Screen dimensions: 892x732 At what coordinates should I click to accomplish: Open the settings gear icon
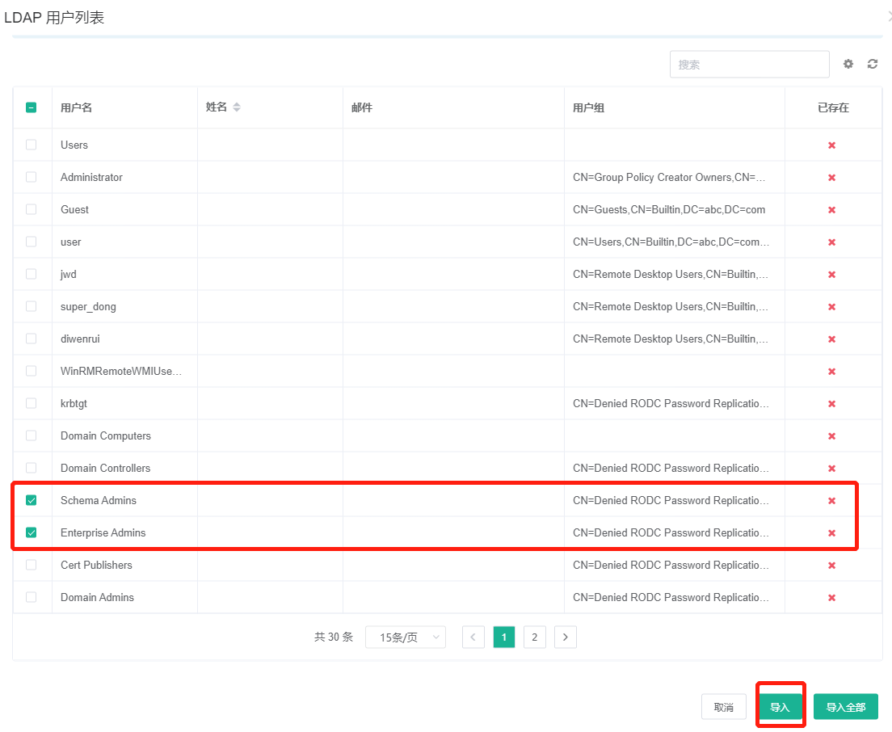[x=848, y=64]
